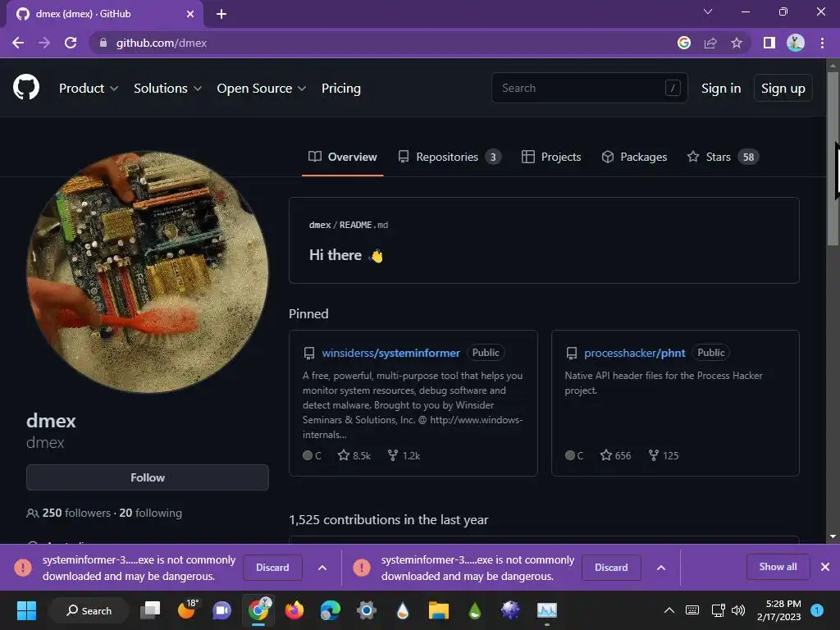The image size is (840, 630).
Task: Open Windows Start menu
Action: click(x=26, y=610)
